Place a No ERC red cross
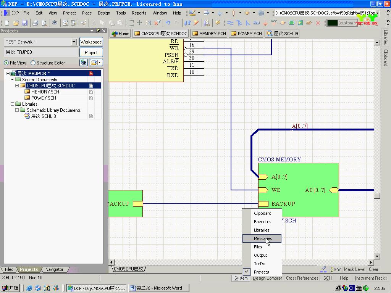This screenshot has height=293, width=391. [x=318, y=23]
